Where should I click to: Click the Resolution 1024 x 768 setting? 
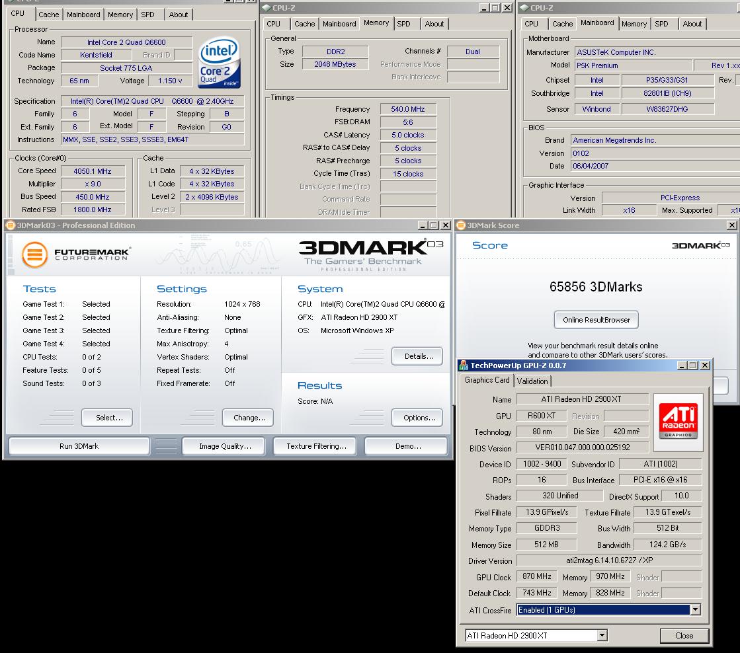click(242, 304)
